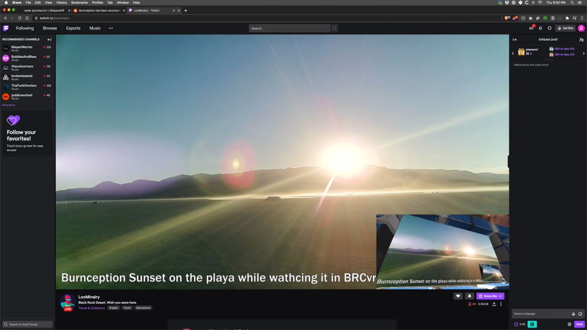Click the Search to Add Friends field
The width and height of the screenshot is (587, 330).
click(27, 324)
